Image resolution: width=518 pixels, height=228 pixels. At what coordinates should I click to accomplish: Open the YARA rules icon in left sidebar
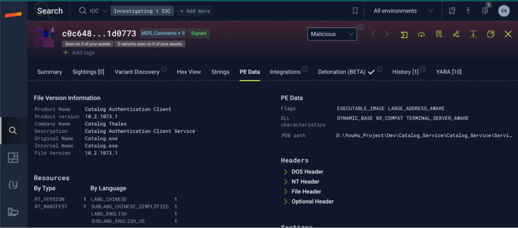point(13,185)
